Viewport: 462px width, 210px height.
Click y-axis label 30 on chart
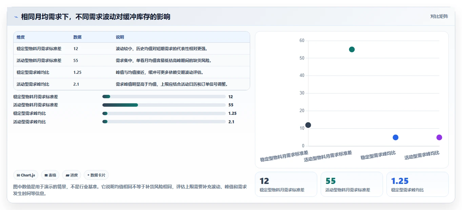(x=302, y=93)
